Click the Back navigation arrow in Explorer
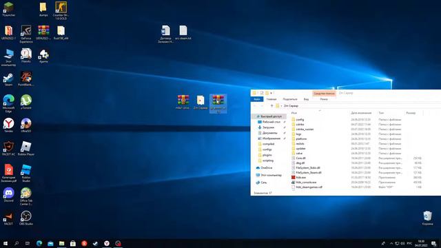This screenshot has width=441, height=248. coord(255,106)
